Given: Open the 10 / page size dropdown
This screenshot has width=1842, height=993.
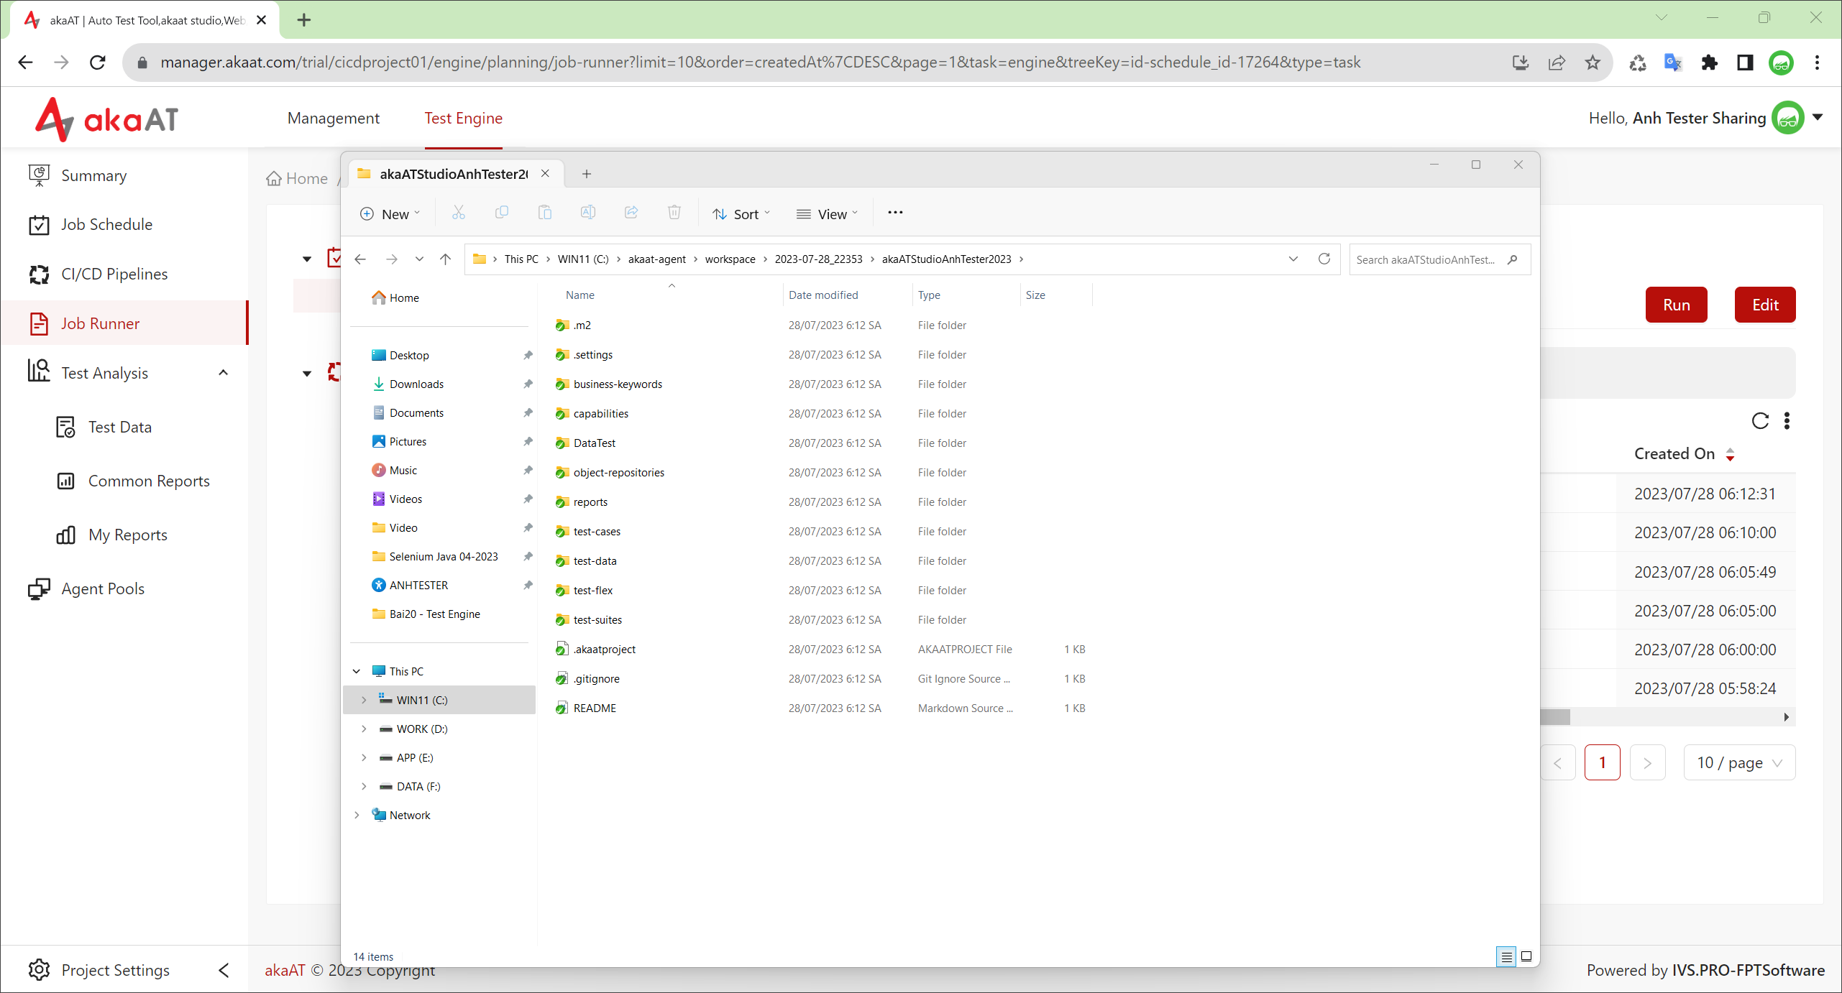Looking at the screenshot, I should [x=1739, y=762].
